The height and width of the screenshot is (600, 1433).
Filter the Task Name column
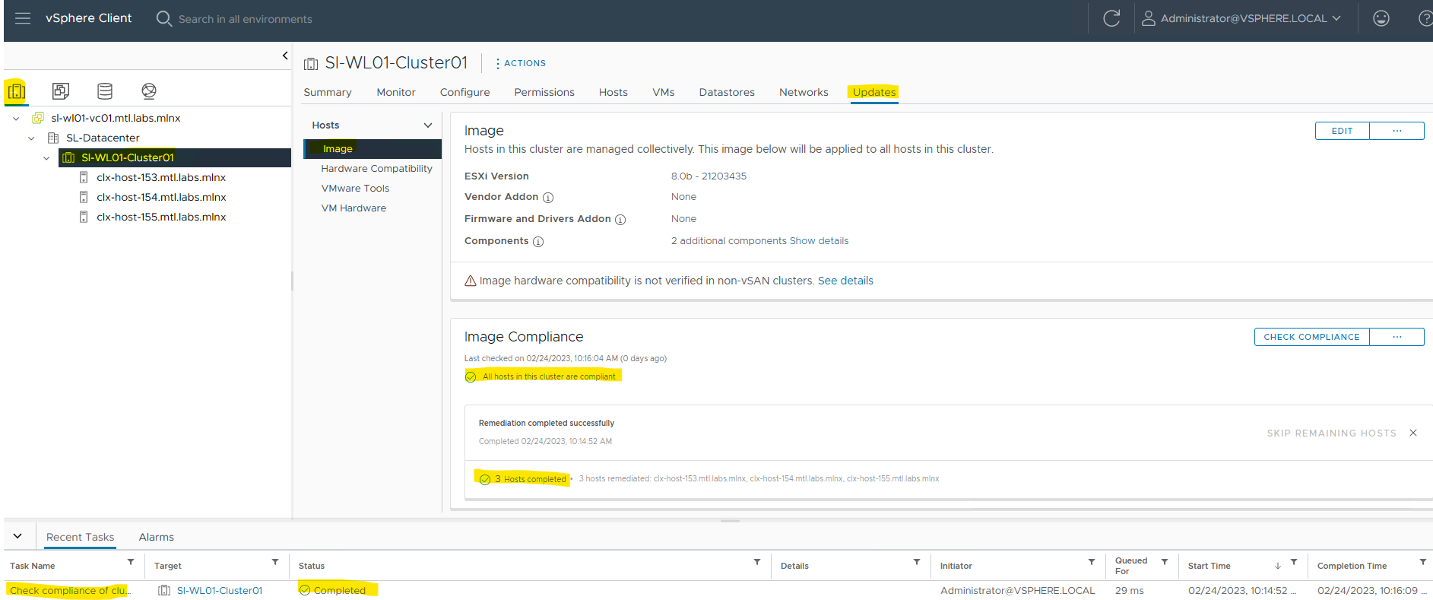[131, 562]
